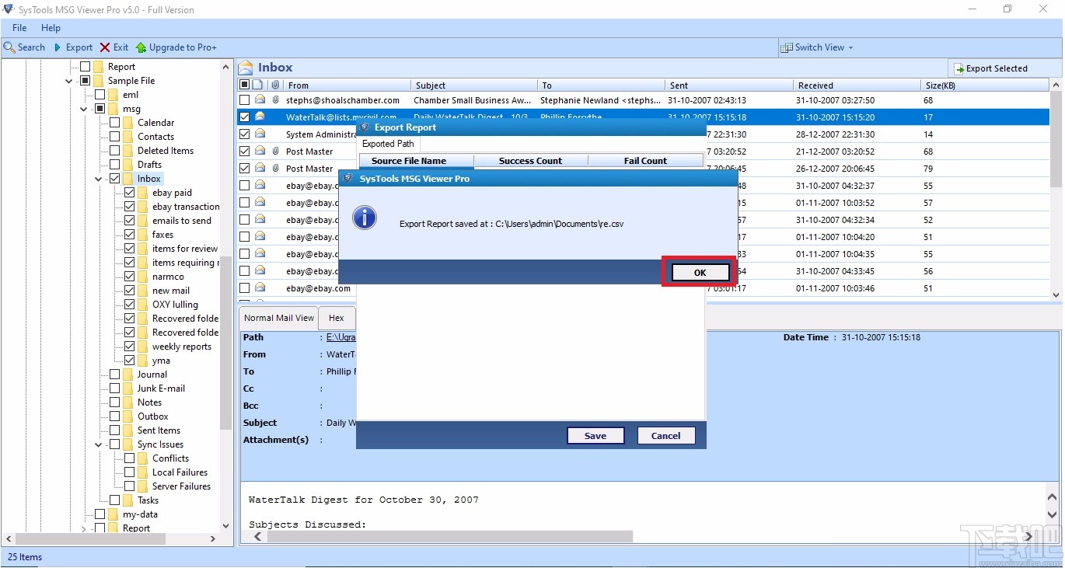Click envelope icon of stephs@shoalschamber.com row
Screen dimensions: 1065x568
click(260, 100)
